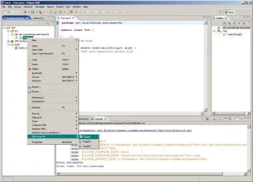Image resolution: width=253 pixels, height=182 pixels.
Task: Click echo link for ECLIPSE_PROJECT_PATH line
Action: [75, 159]
